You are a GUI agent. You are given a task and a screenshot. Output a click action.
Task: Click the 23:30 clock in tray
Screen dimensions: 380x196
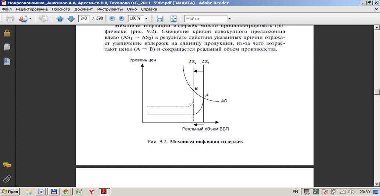(x=365, y=192)
